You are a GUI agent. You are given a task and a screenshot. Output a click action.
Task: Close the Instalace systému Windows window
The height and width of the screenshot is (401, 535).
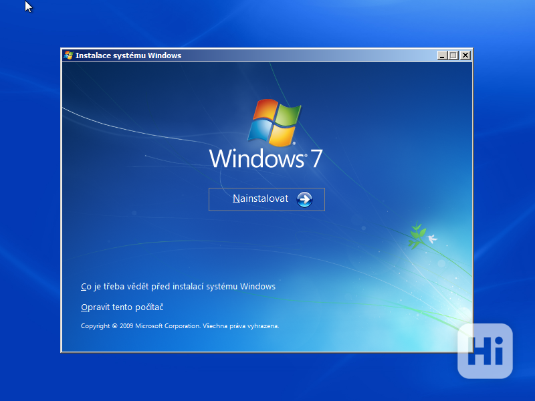pos(465,55)
